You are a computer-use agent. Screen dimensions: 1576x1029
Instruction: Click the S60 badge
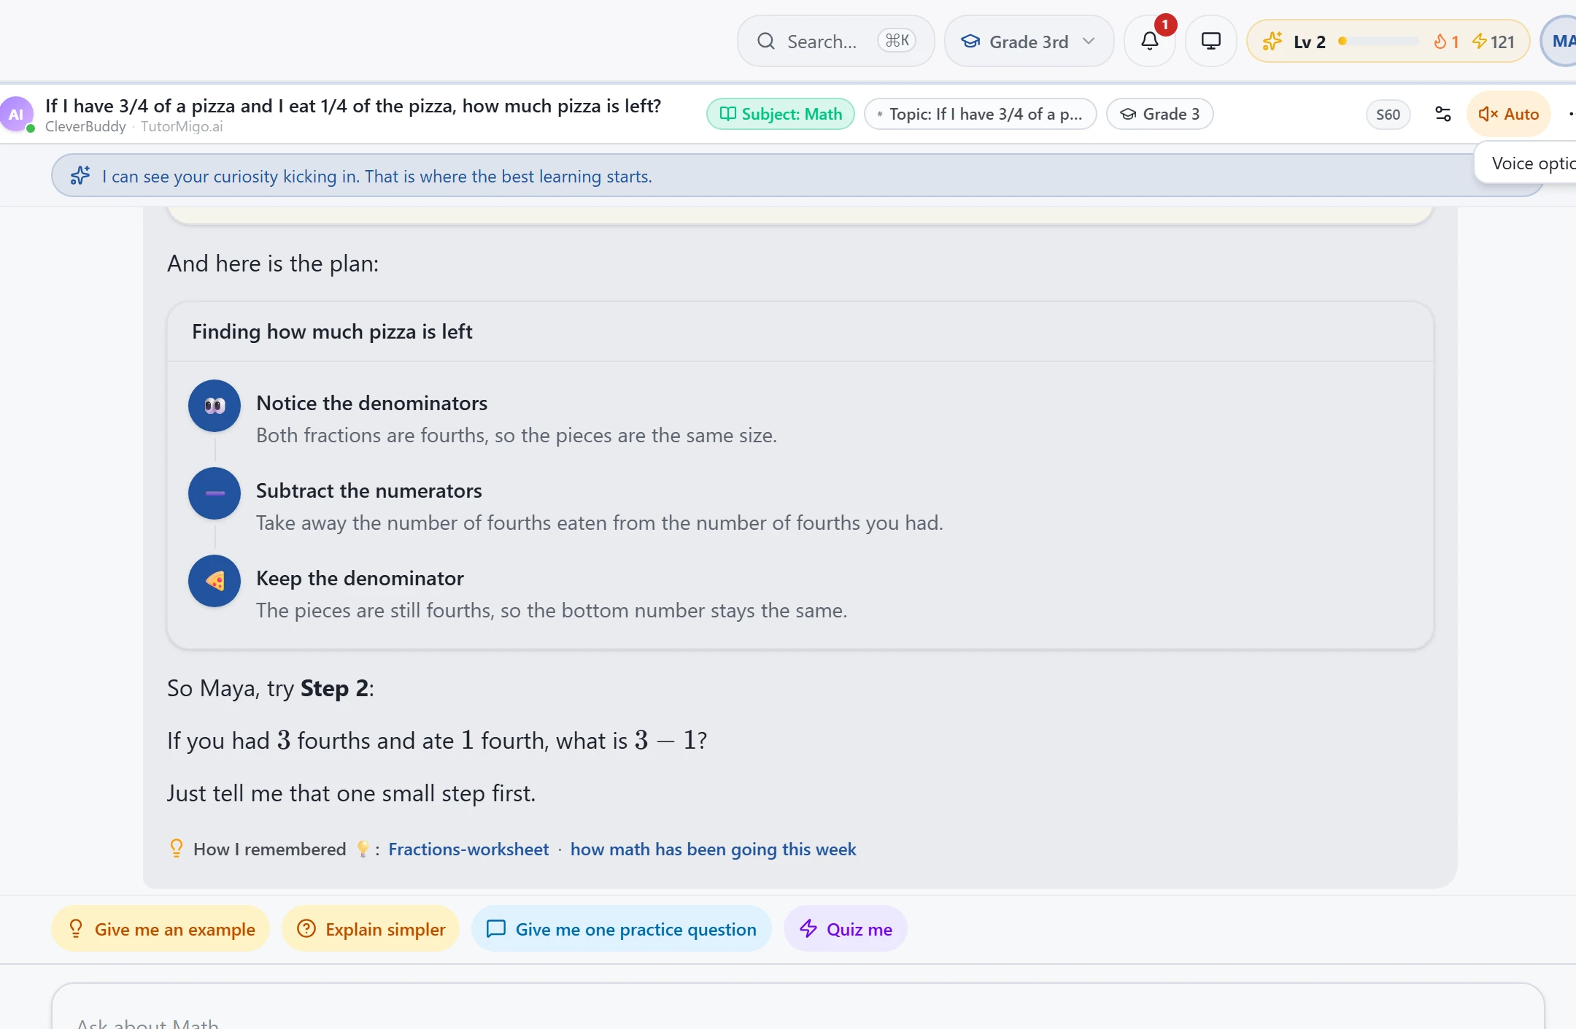point(1388,115)
